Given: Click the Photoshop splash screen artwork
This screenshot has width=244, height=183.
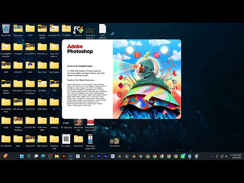Looking at the screenshot, I should [x=147, y=79].
